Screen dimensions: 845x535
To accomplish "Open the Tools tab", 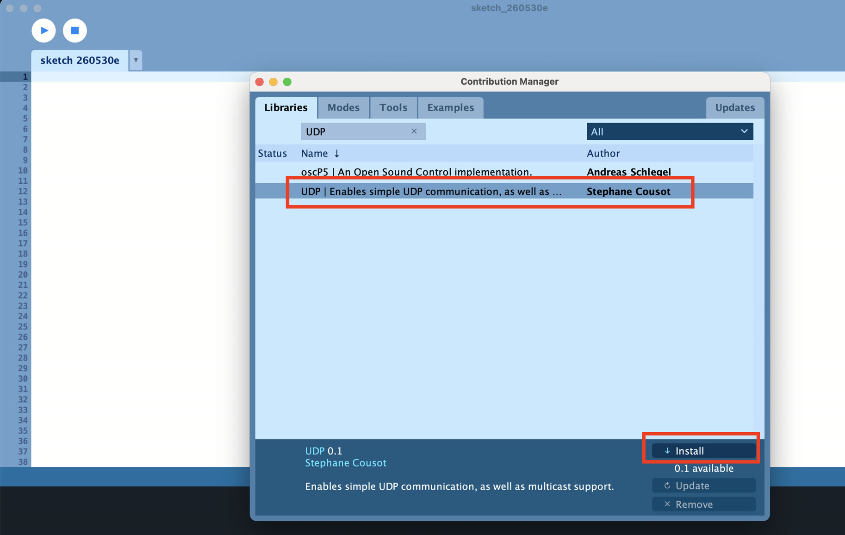I will point(393,107).
